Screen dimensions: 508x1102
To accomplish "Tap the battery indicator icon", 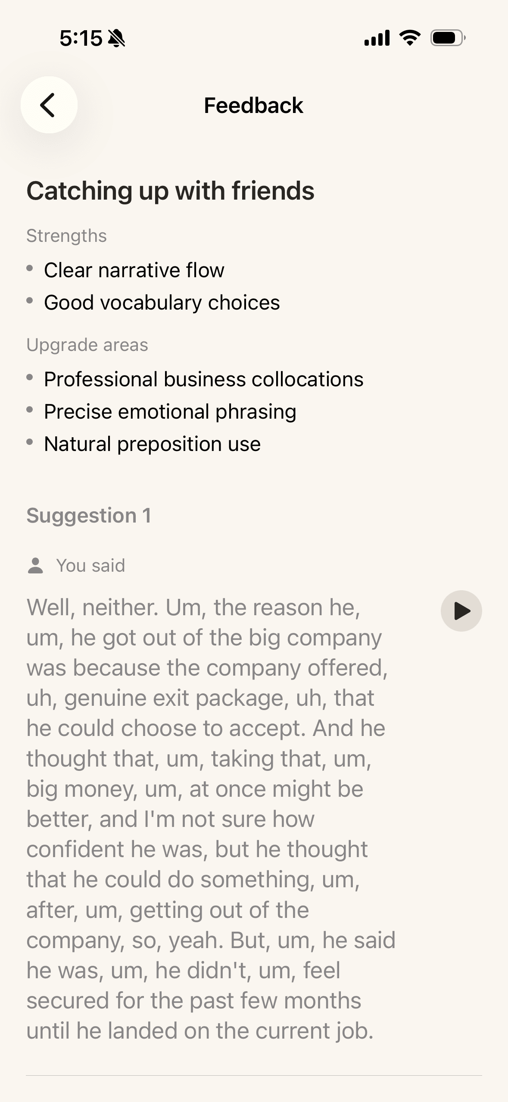I will pyautogui.click(x=448, y=38).
